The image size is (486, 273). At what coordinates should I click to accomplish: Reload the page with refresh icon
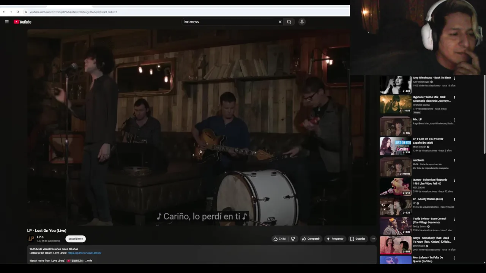[17, 12]
